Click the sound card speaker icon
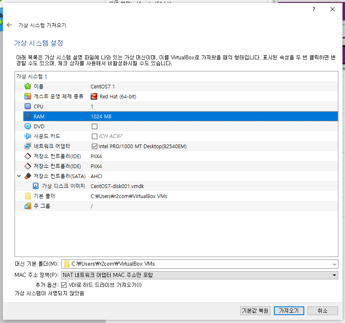The image size is (345, 323). (x=28, y=136)
